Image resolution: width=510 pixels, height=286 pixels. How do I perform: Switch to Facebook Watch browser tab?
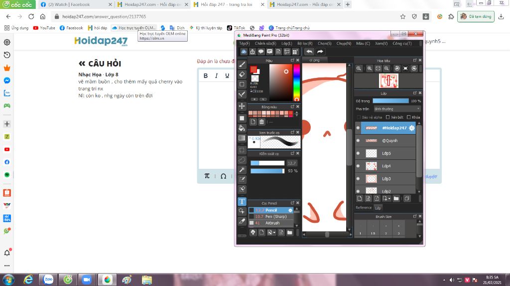(x=76, y=4)
